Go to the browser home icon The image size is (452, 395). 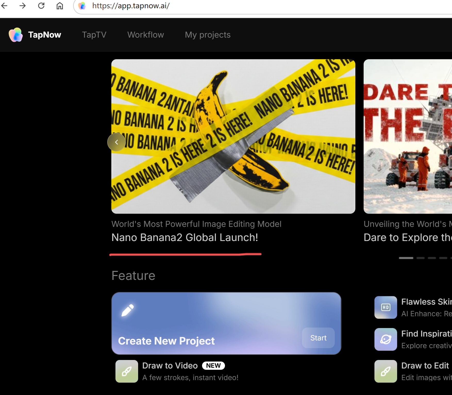click(60, 5)
